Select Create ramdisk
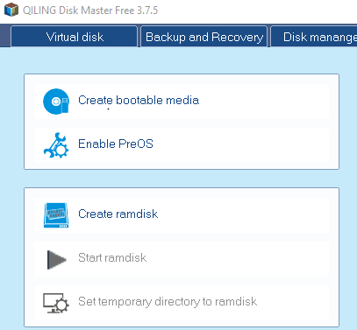 point(182,215)
